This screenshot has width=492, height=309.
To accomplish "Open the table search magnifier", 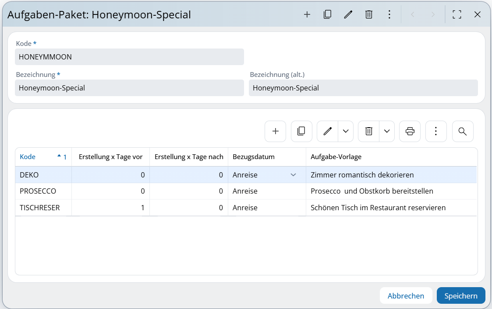I will pyautogui.click(x=463, y=131).
